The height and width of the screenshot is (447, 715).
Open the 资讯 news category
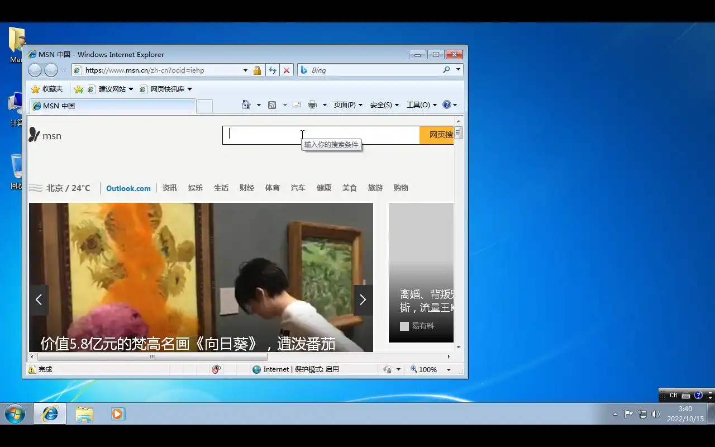coord(170,188)
